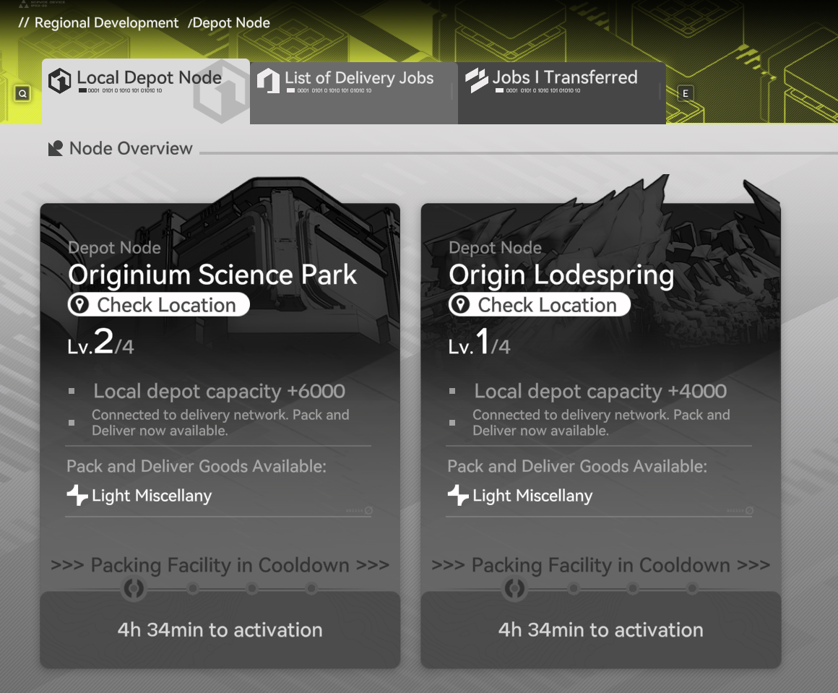Viewport: 838px width, 693px height.
Task: Open the Local Depot Node tab
Action: coord(145,92)
